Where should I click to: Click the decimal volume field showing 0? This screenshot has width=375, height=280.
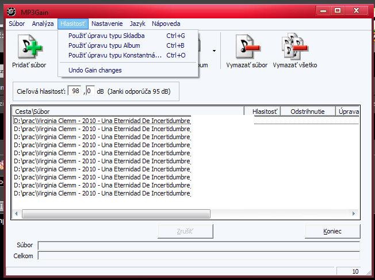(x=90, y=91)
